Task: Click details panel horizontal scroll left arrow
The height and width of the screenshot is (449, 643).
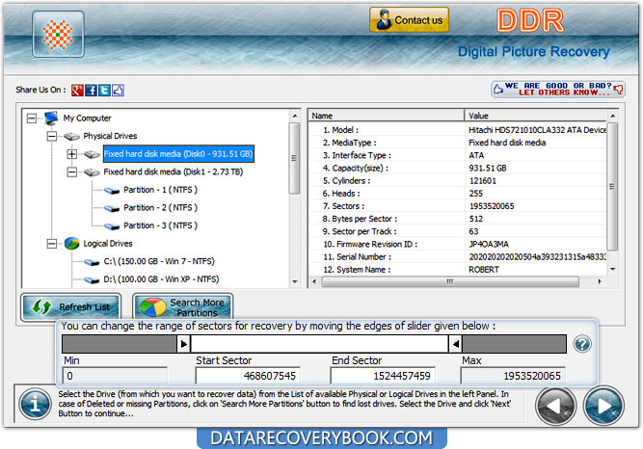Action: [x=314, y=281]
